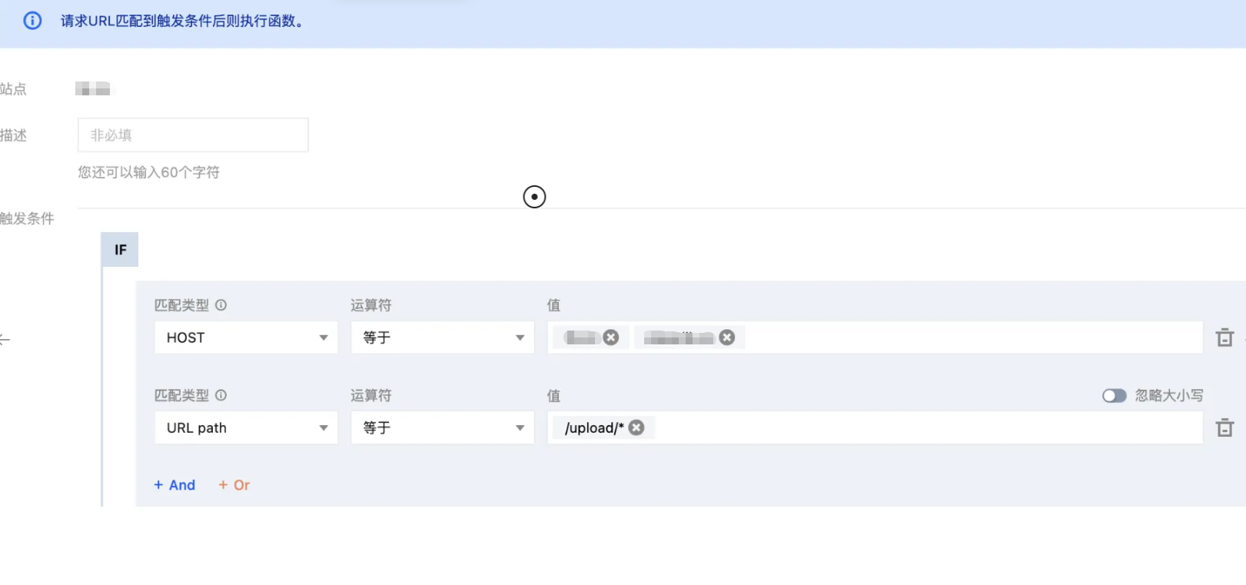
Task: Toggle the 忽略大小写 switch
Action: (1114, 395)
